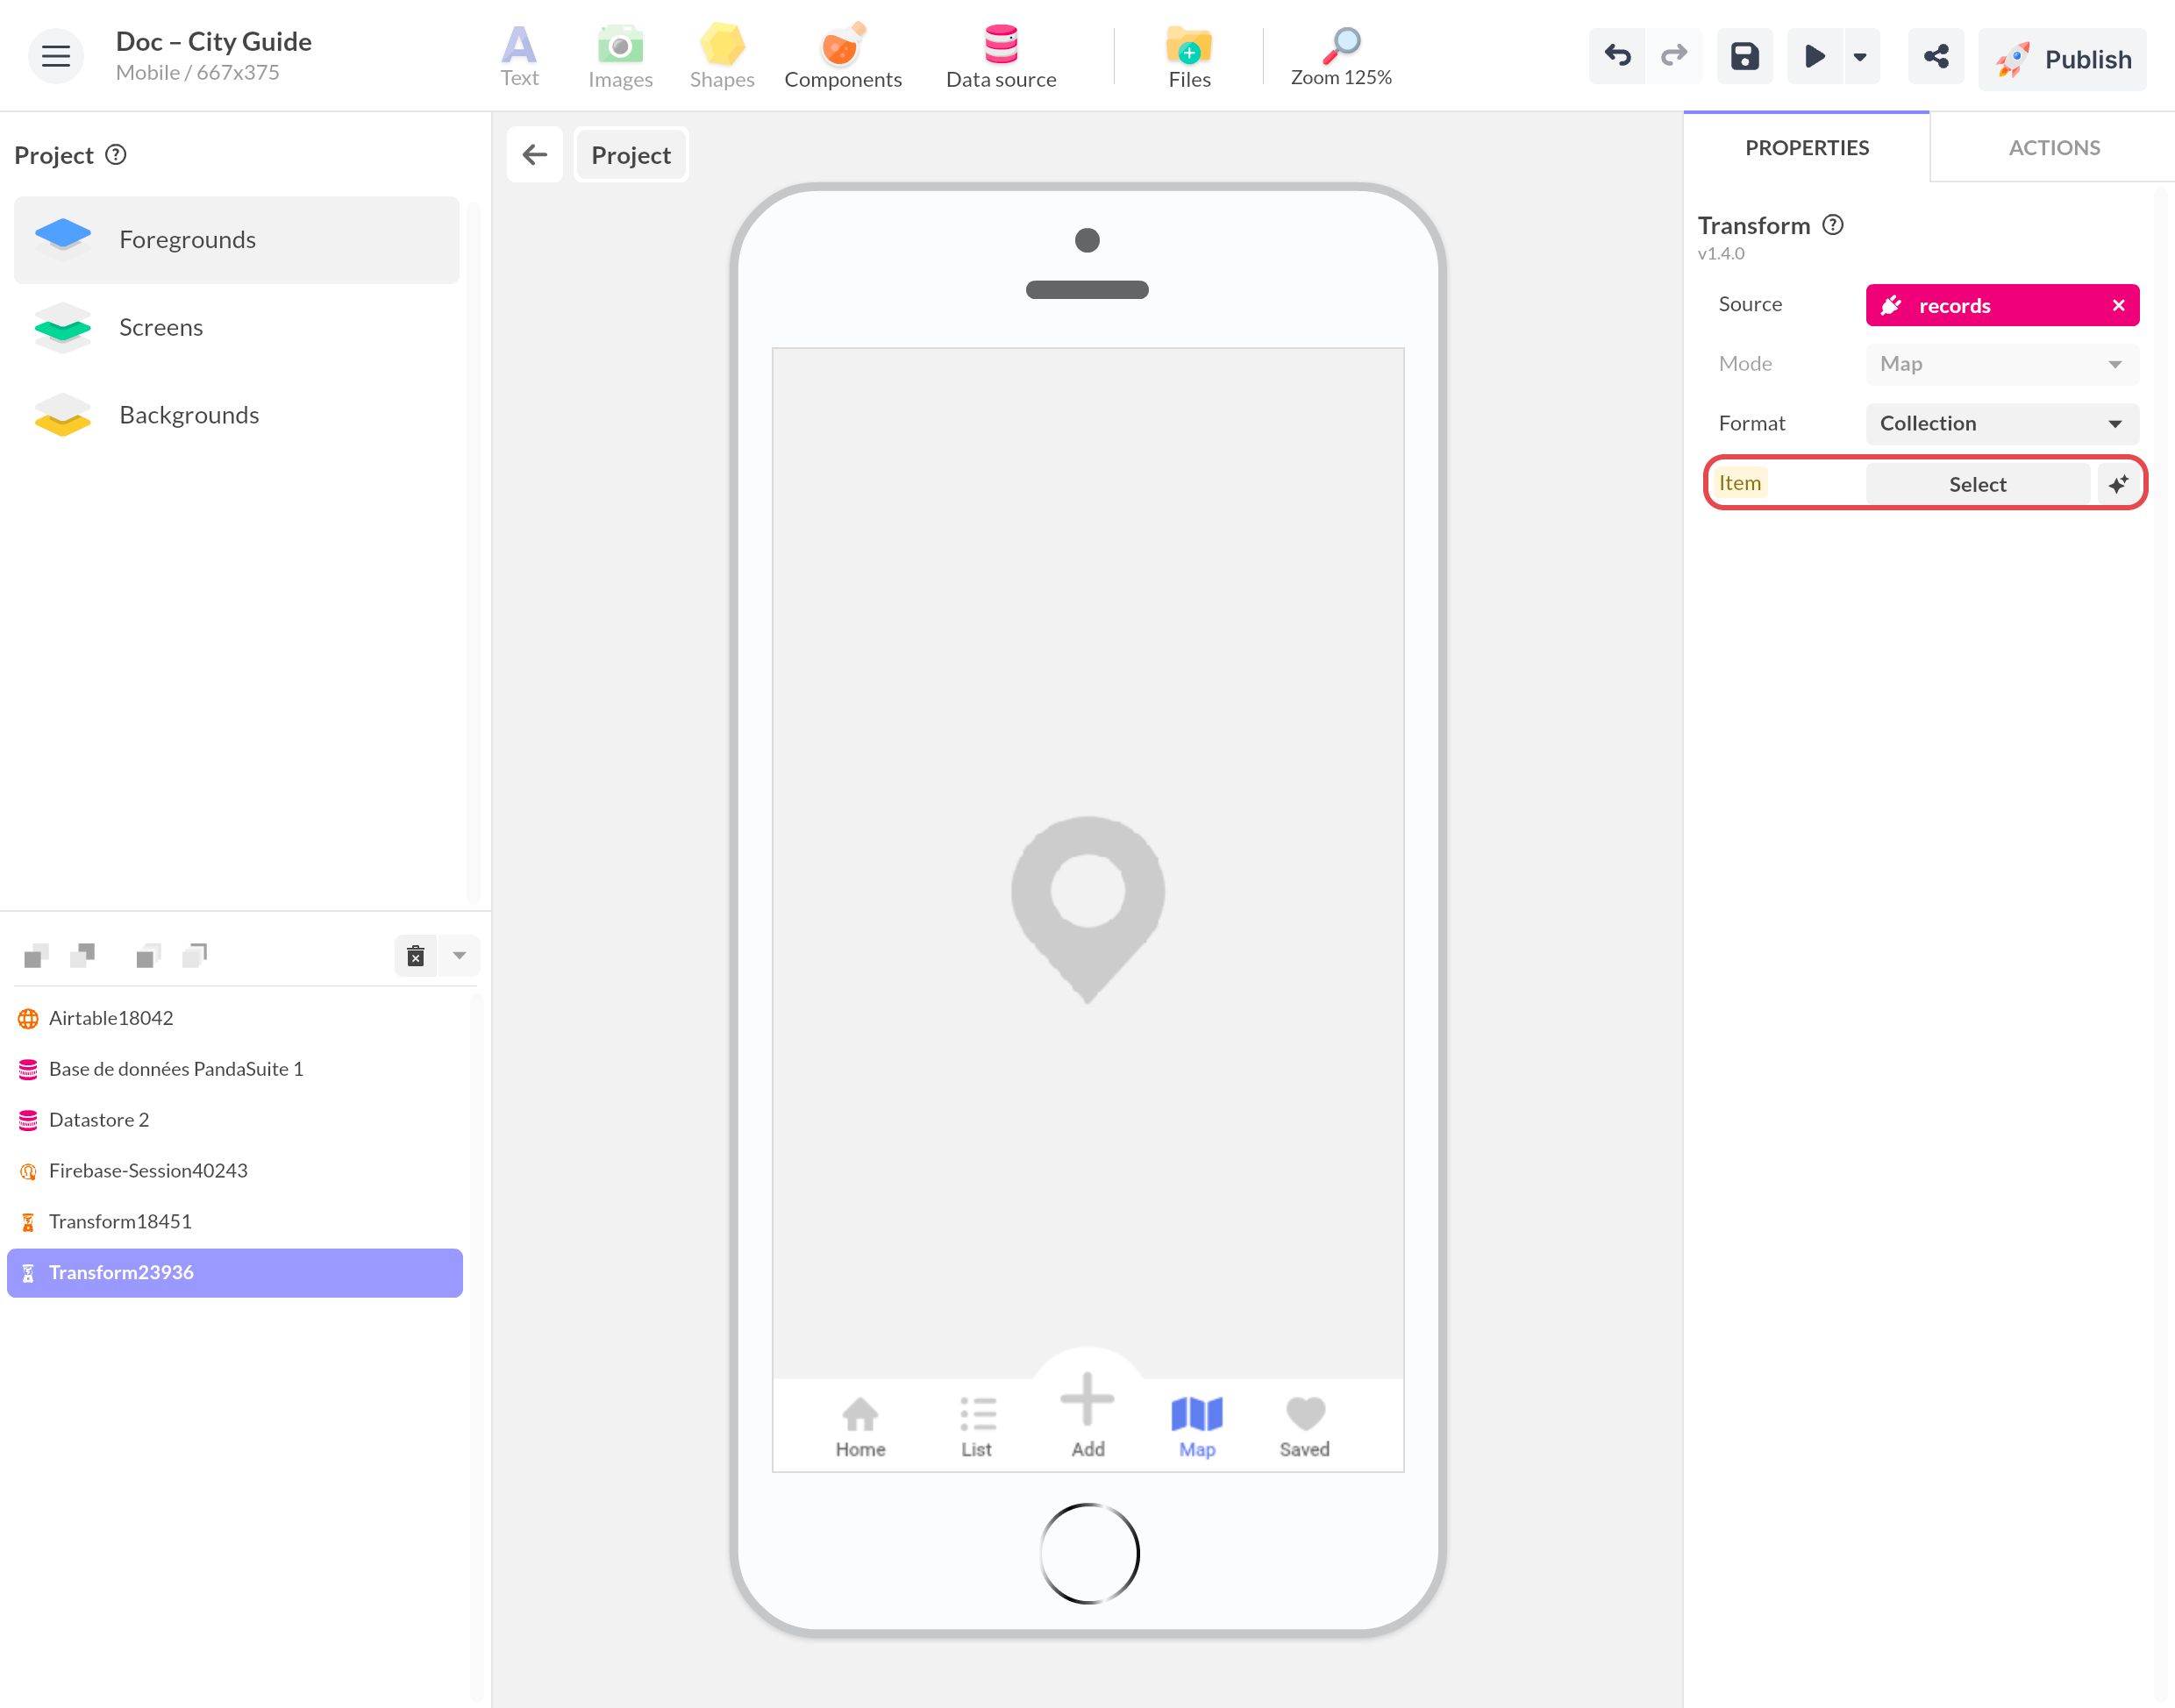Open the share options

(1936, 56)
